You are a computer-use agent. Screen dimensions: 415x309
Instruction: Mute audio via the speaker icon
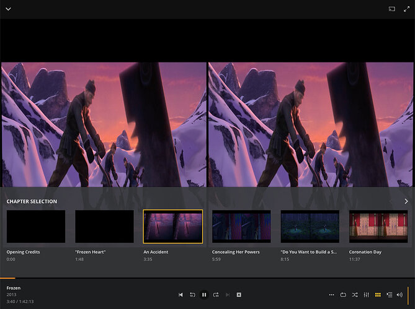399,295
